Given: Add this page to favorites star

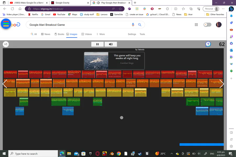Looking at the screenshot, I should point(120,9).
